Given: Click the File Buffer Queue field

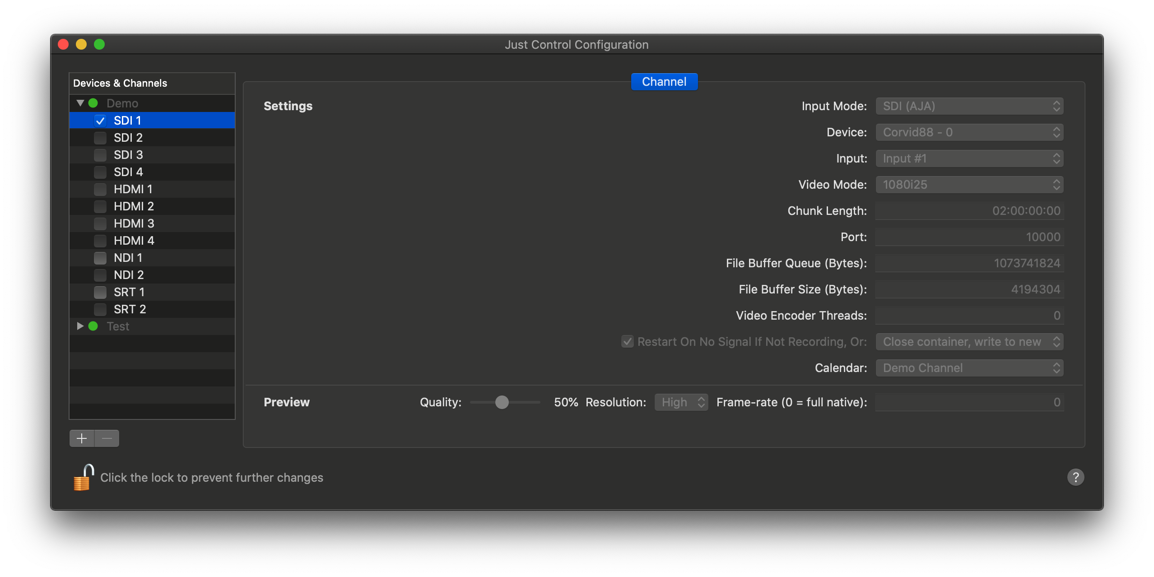Looking at the screenshot, I should coord(969,263).
